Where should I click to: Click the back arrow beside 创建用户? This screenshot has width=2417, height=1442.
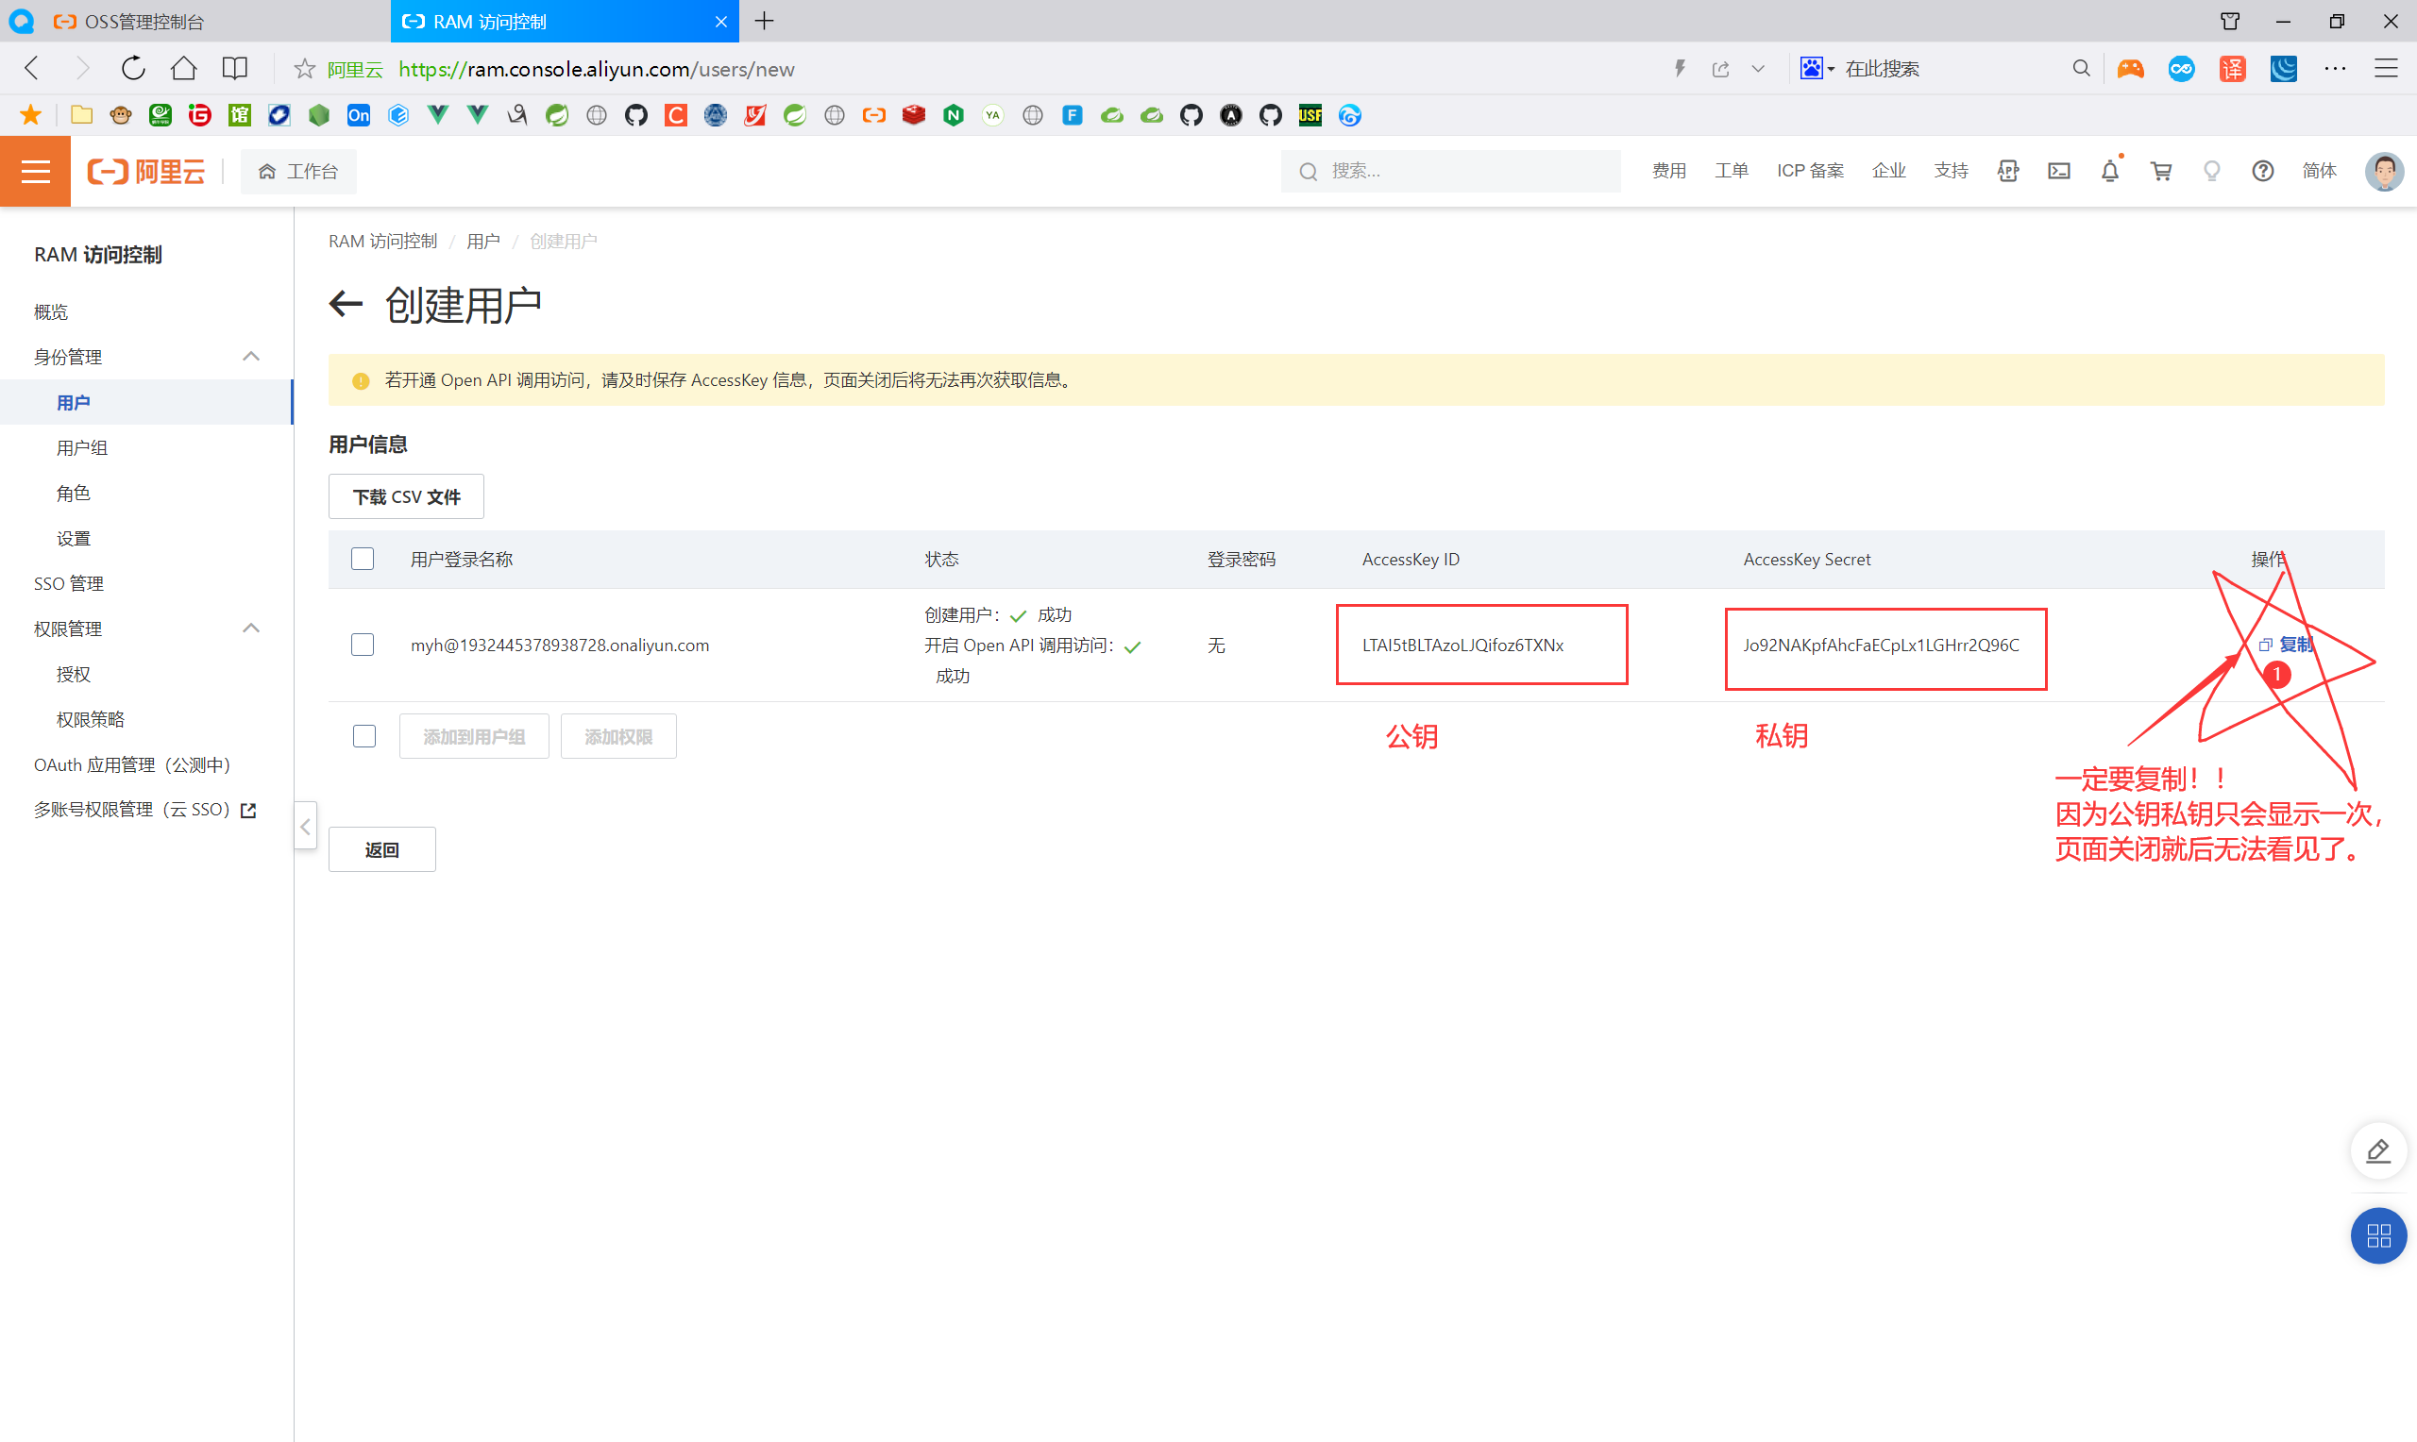coord(346,305)
